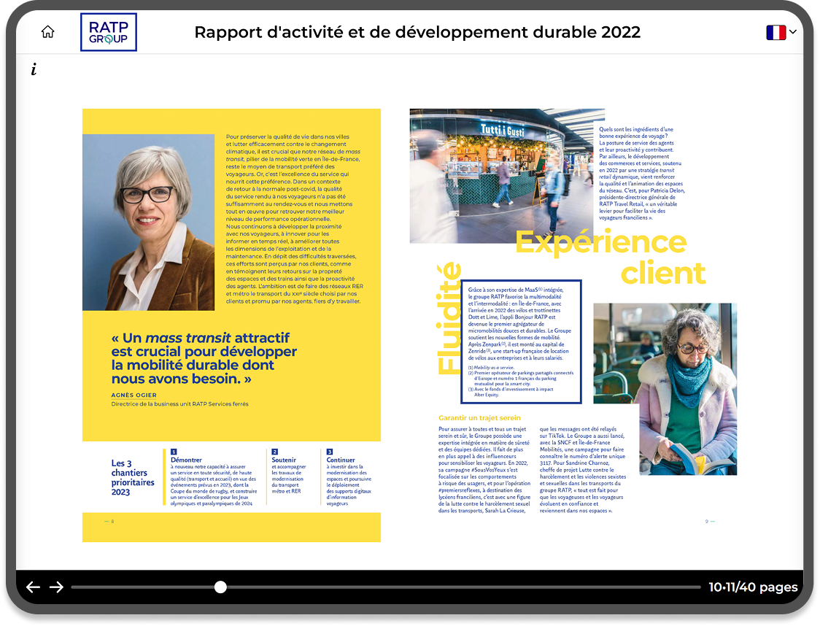The image size is (820, 626).
Task: Click the page navigation slider handle
Action: click(220, 587)
